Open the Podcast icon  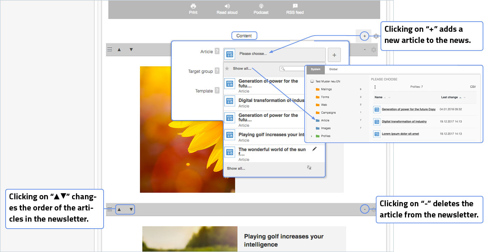pos(261,6)
